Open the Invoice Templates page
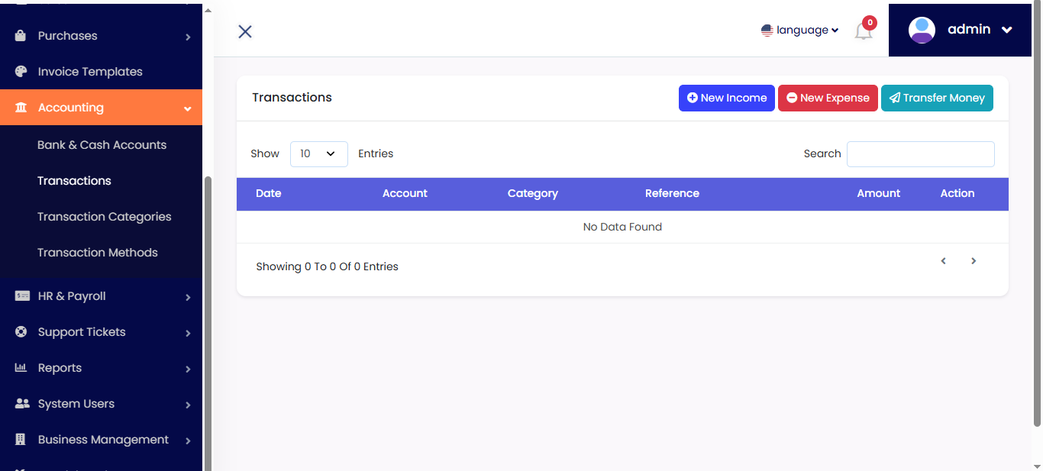The width and height of the screenshot is (1043, 471). click(90, 72)
